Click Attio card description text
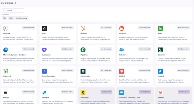Screen dimensions: 194x104 point(56,38)
